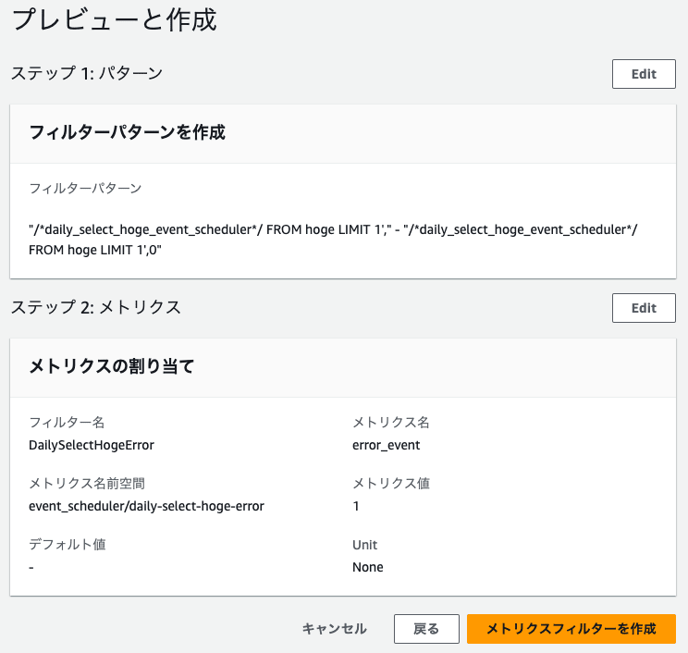This screenshot has width=688, height=653.
Task: Click the DailySelectHogeError filter name value
Action: (x=92, y=445)
